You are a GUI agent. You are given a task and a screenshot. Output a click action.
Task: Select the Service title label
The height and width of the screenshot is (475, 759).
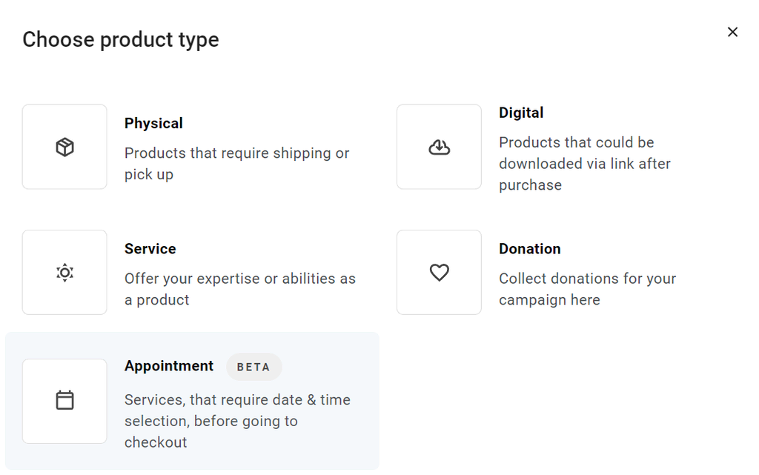coord(150,249)
